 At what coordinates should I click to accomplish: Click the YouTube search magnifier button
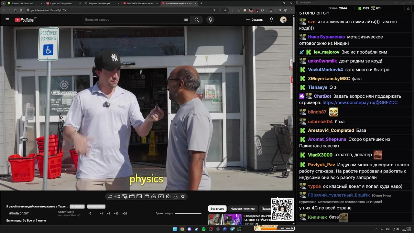[197, 20]
